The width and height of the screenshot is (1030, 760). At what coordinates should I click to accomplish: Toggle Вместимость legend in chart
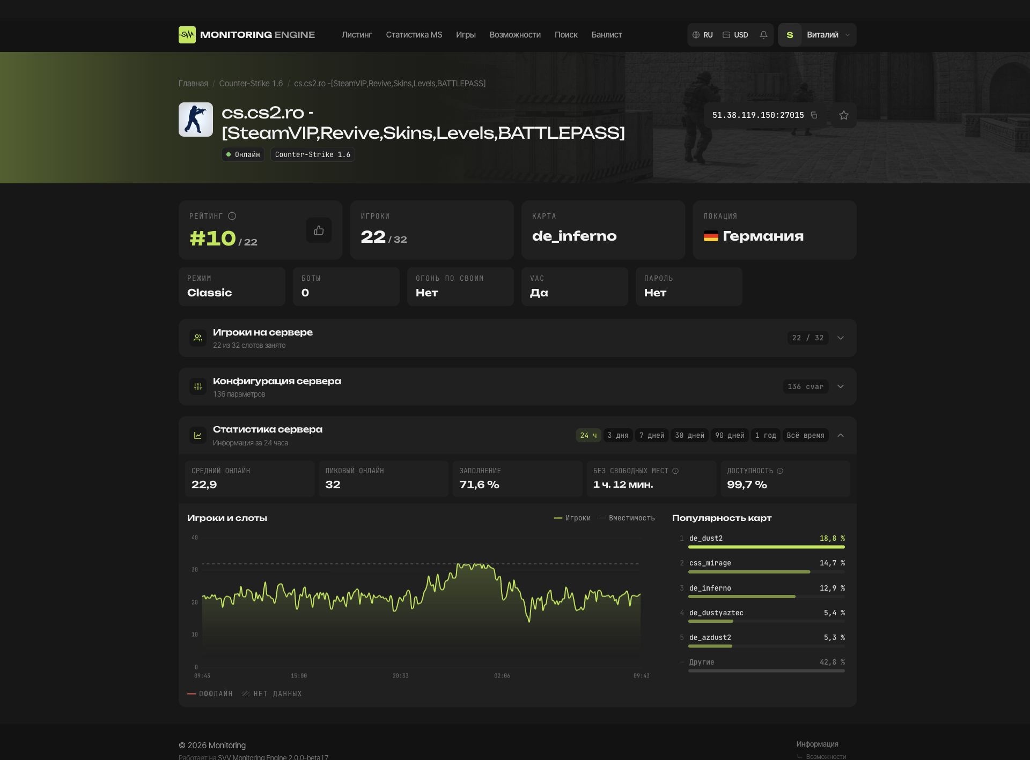coord(626,518)
